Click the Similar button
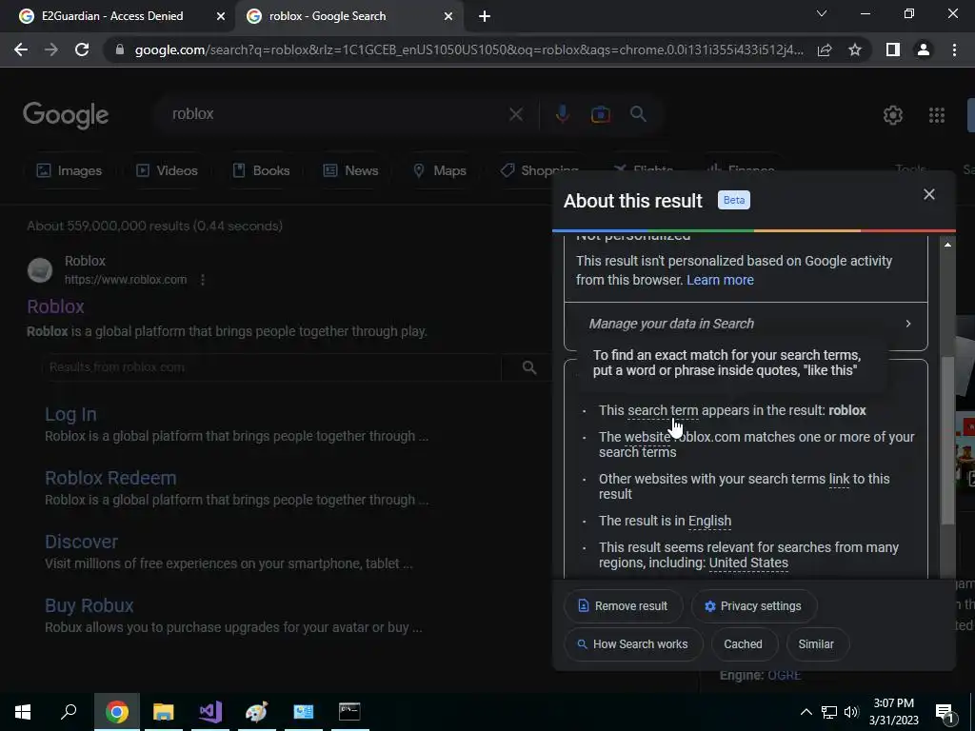975x731 pixels. tap(816, 644)
